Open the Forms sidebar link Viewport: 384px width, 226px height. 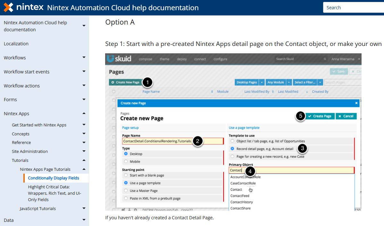10,100
